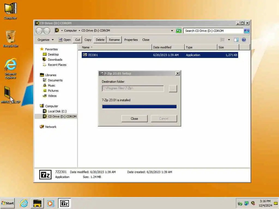The height and width of the screenshot is (209, 279).
Task: Click the browse ... button in Setup dialog
Action: [x=173, y=89]
